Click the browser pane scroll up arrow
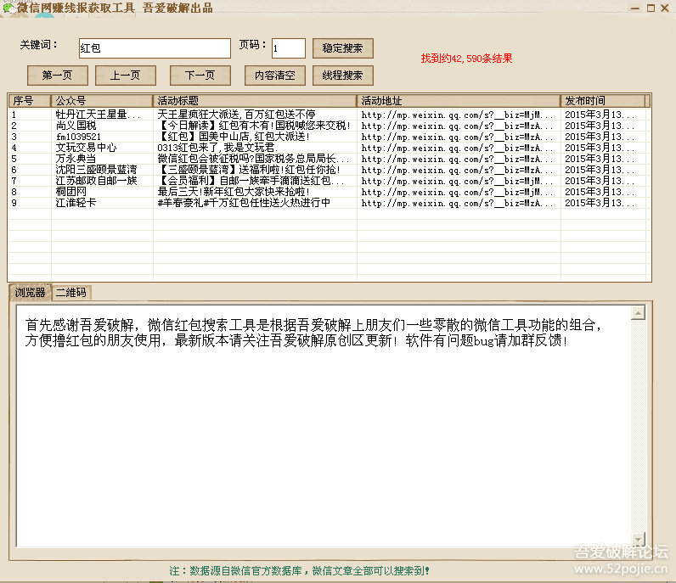The image size is (676, 583). point(638,312)
